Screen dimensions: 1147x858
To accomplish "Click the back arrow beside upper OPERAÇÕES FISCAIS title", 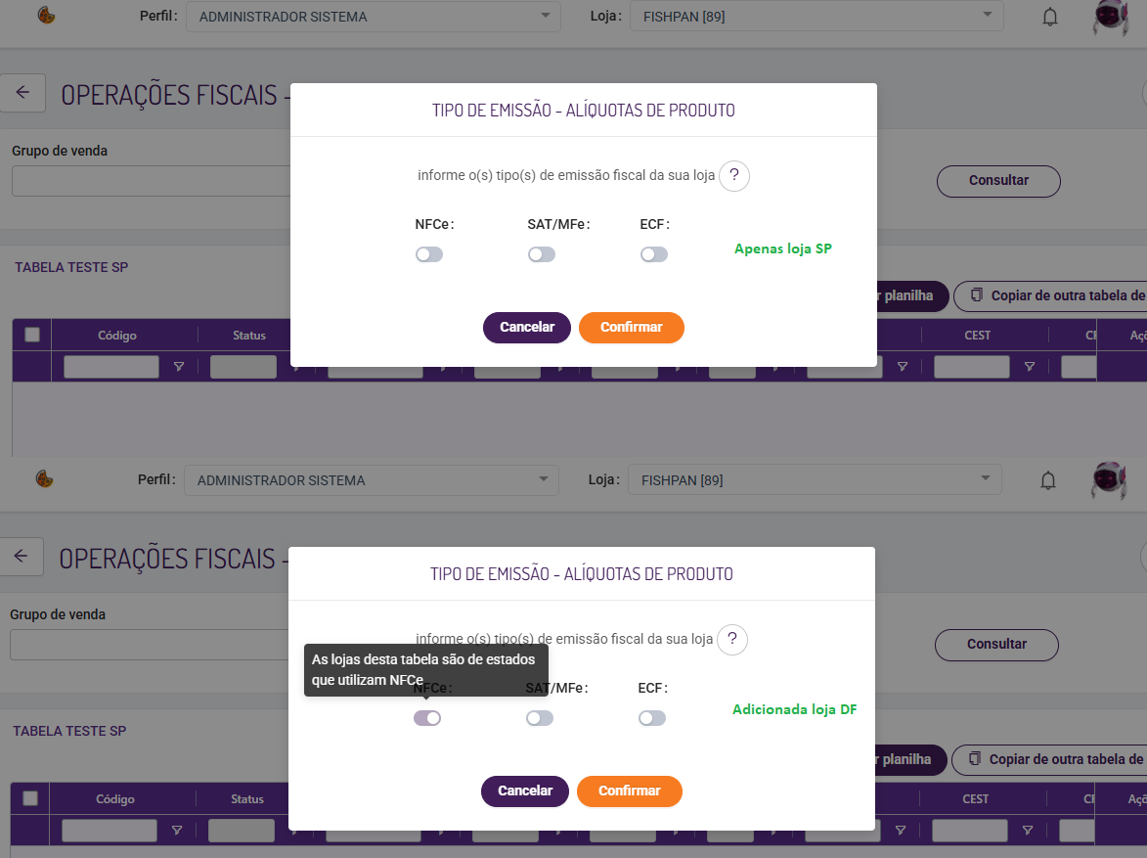I will [x=22, y=93].
